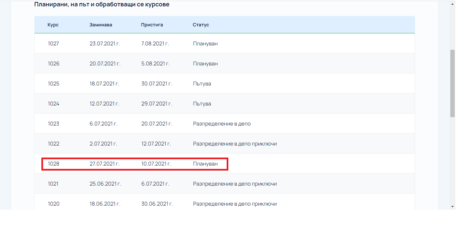Select course number 1021

pos(53,184)
